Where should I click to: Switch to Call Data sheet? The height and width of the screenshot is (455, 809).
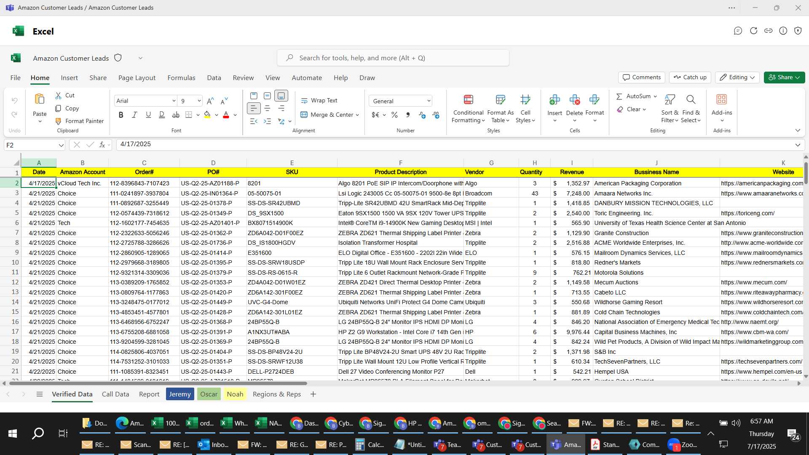click(115, 394)
